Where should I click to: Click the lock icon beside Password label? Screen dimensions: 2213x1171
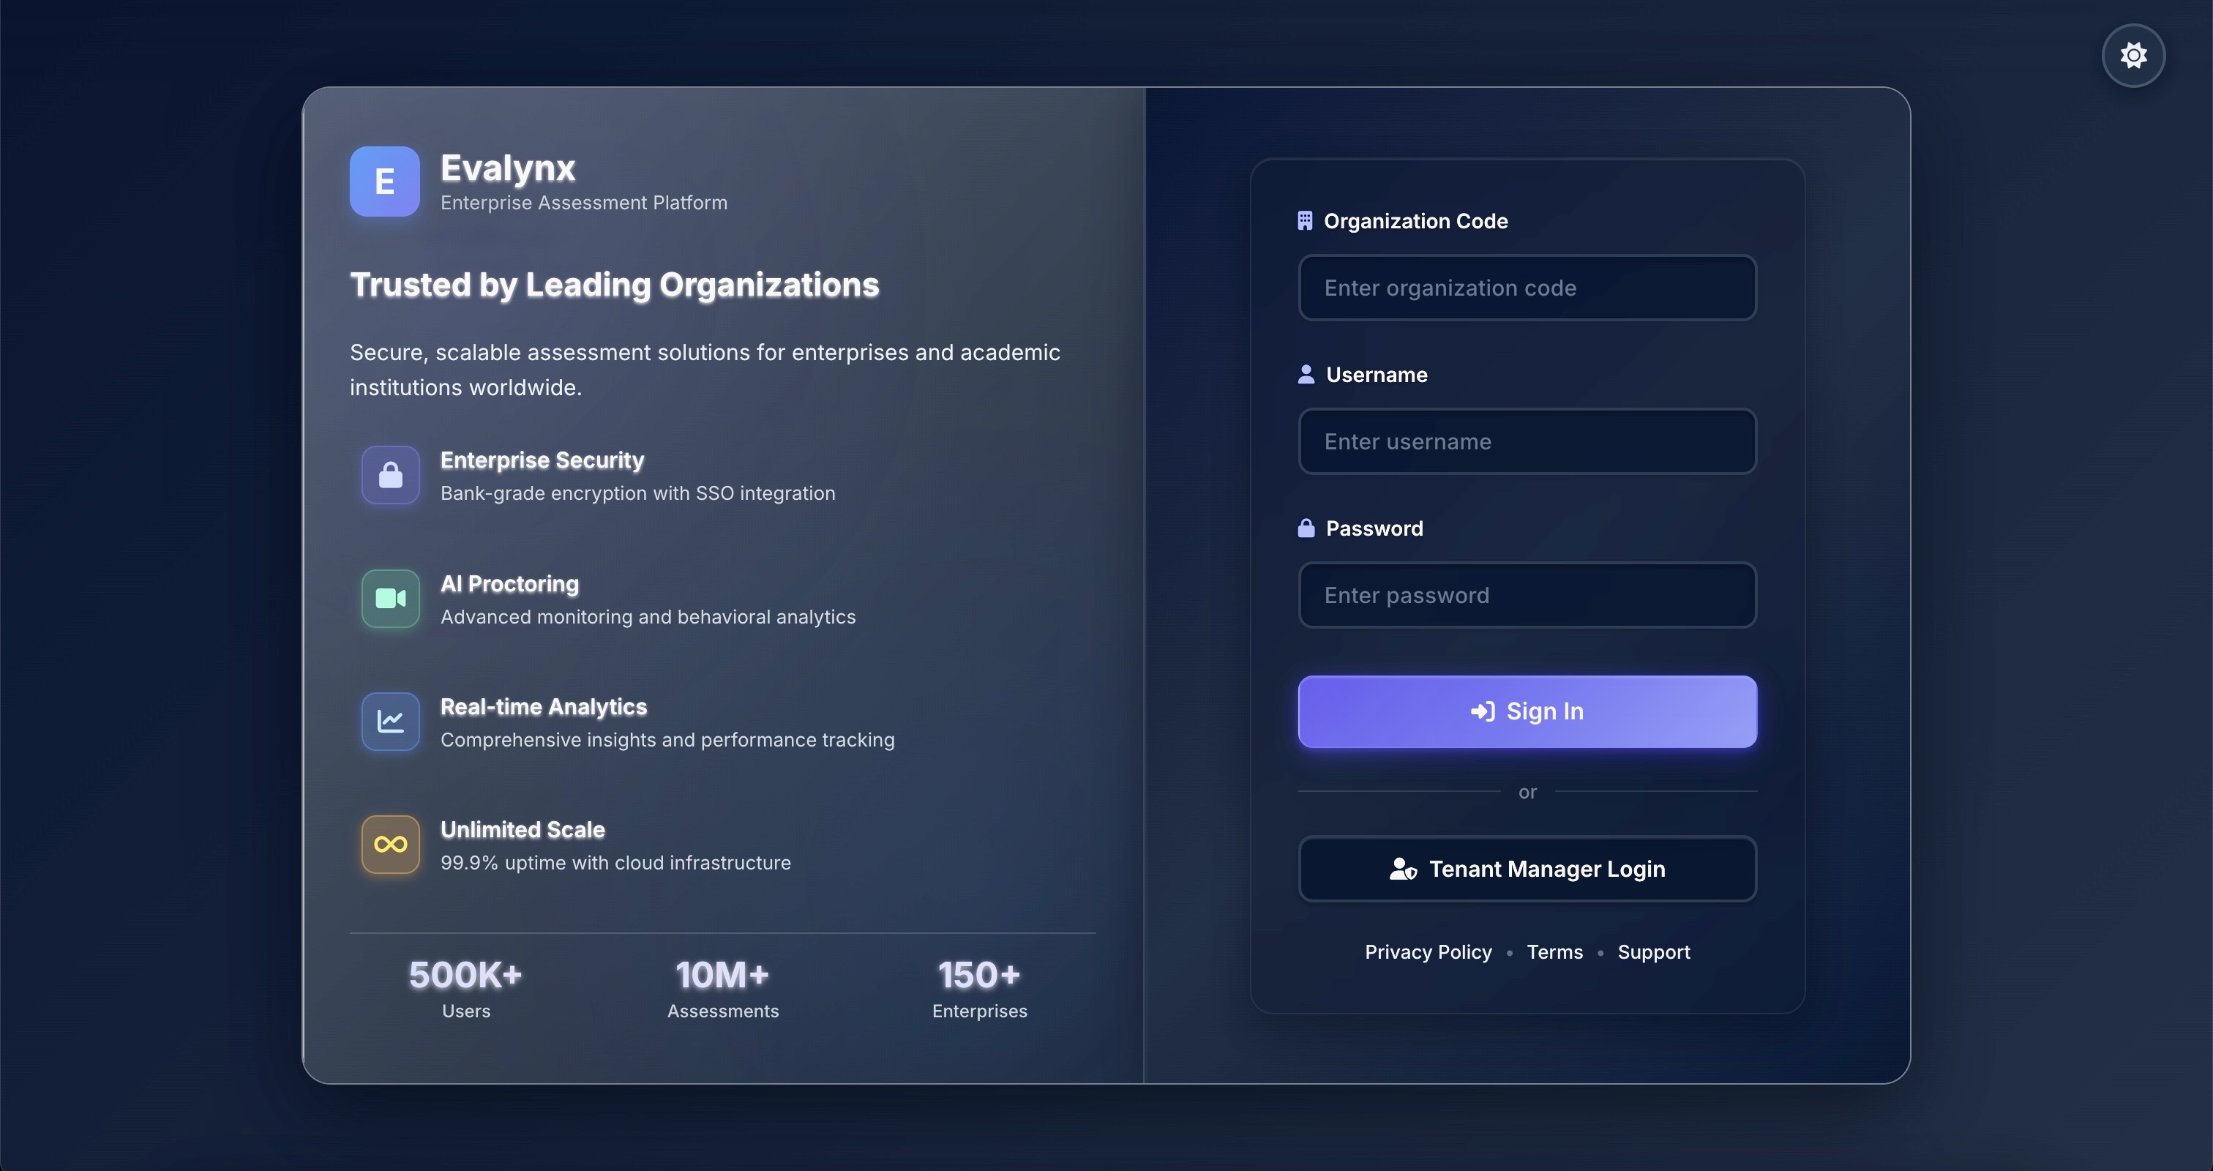(1306, 528)
